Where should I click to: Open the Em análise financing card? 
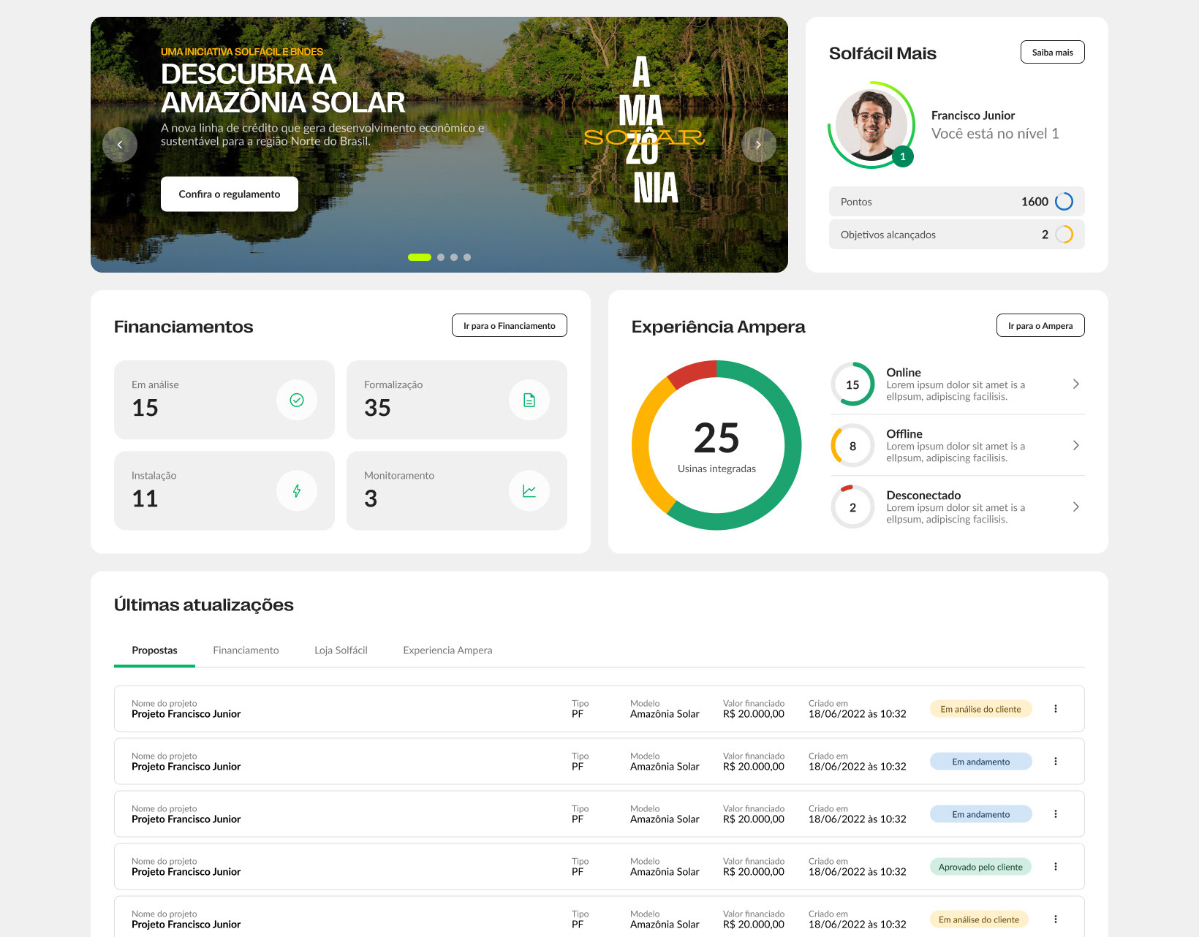(224, 400)
